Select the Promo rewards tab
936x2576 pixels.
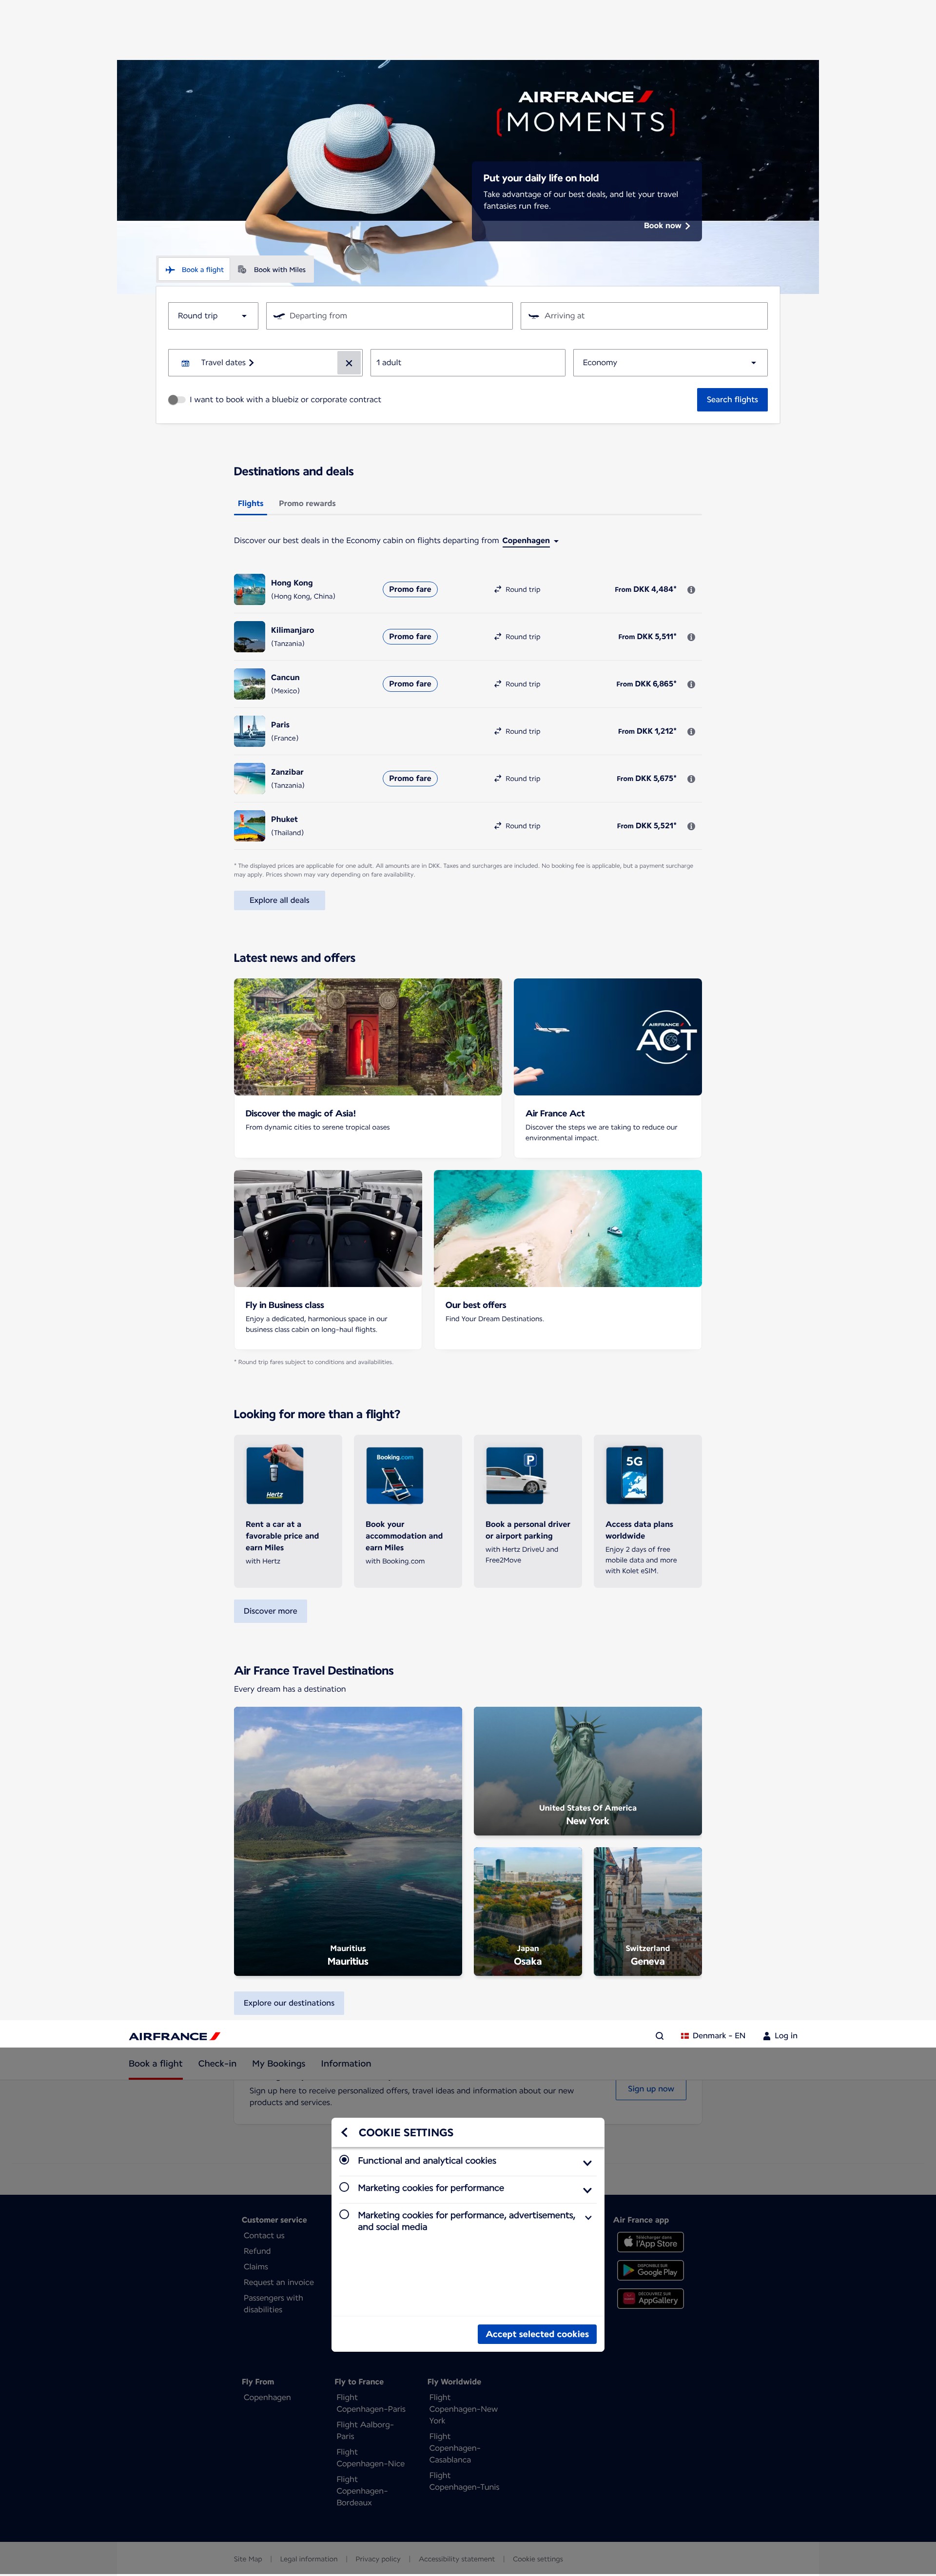tap(307, 504)
